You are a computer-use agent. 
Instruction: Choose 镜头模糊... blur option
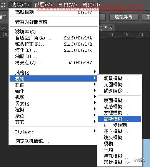pos(120,138)
